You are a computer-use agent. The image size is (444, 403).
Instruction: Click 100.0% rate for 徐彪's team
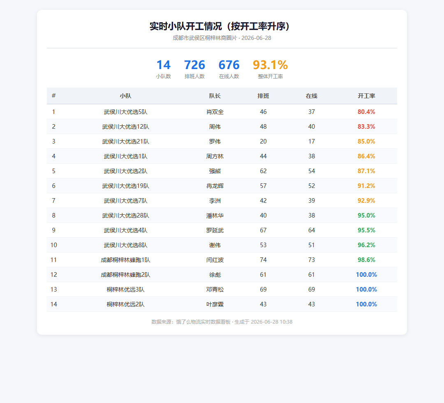click(366, 275)
